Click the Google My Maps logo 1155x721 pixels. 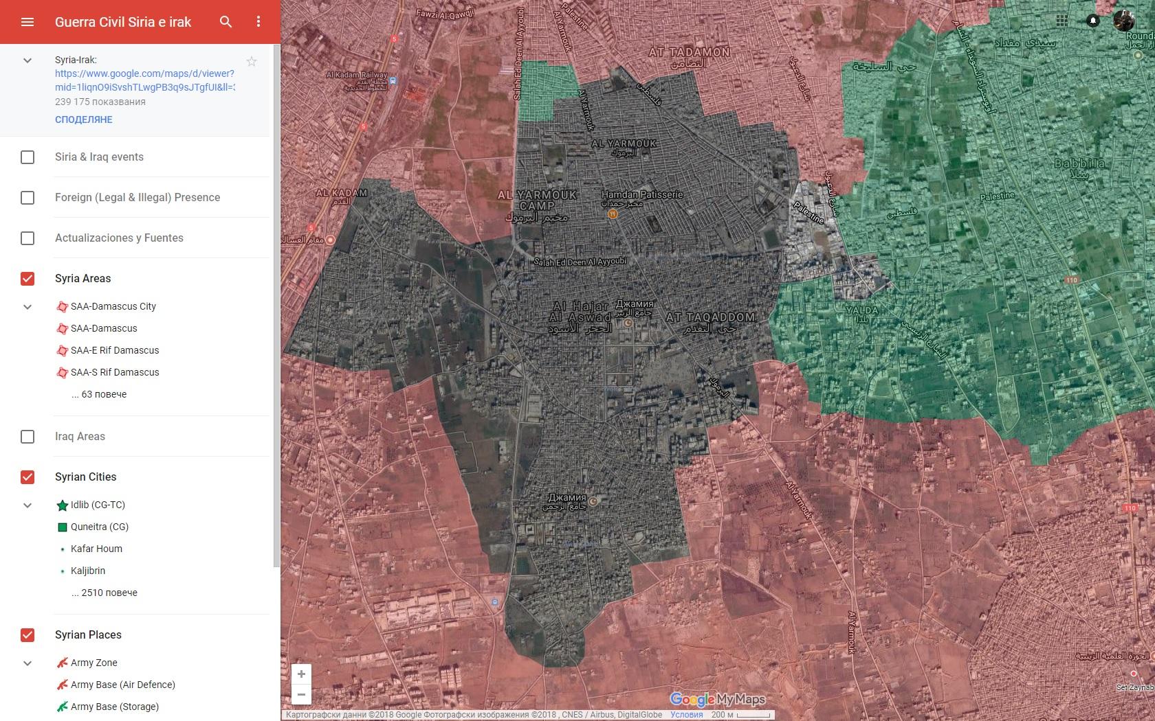(x=717, y=699)
